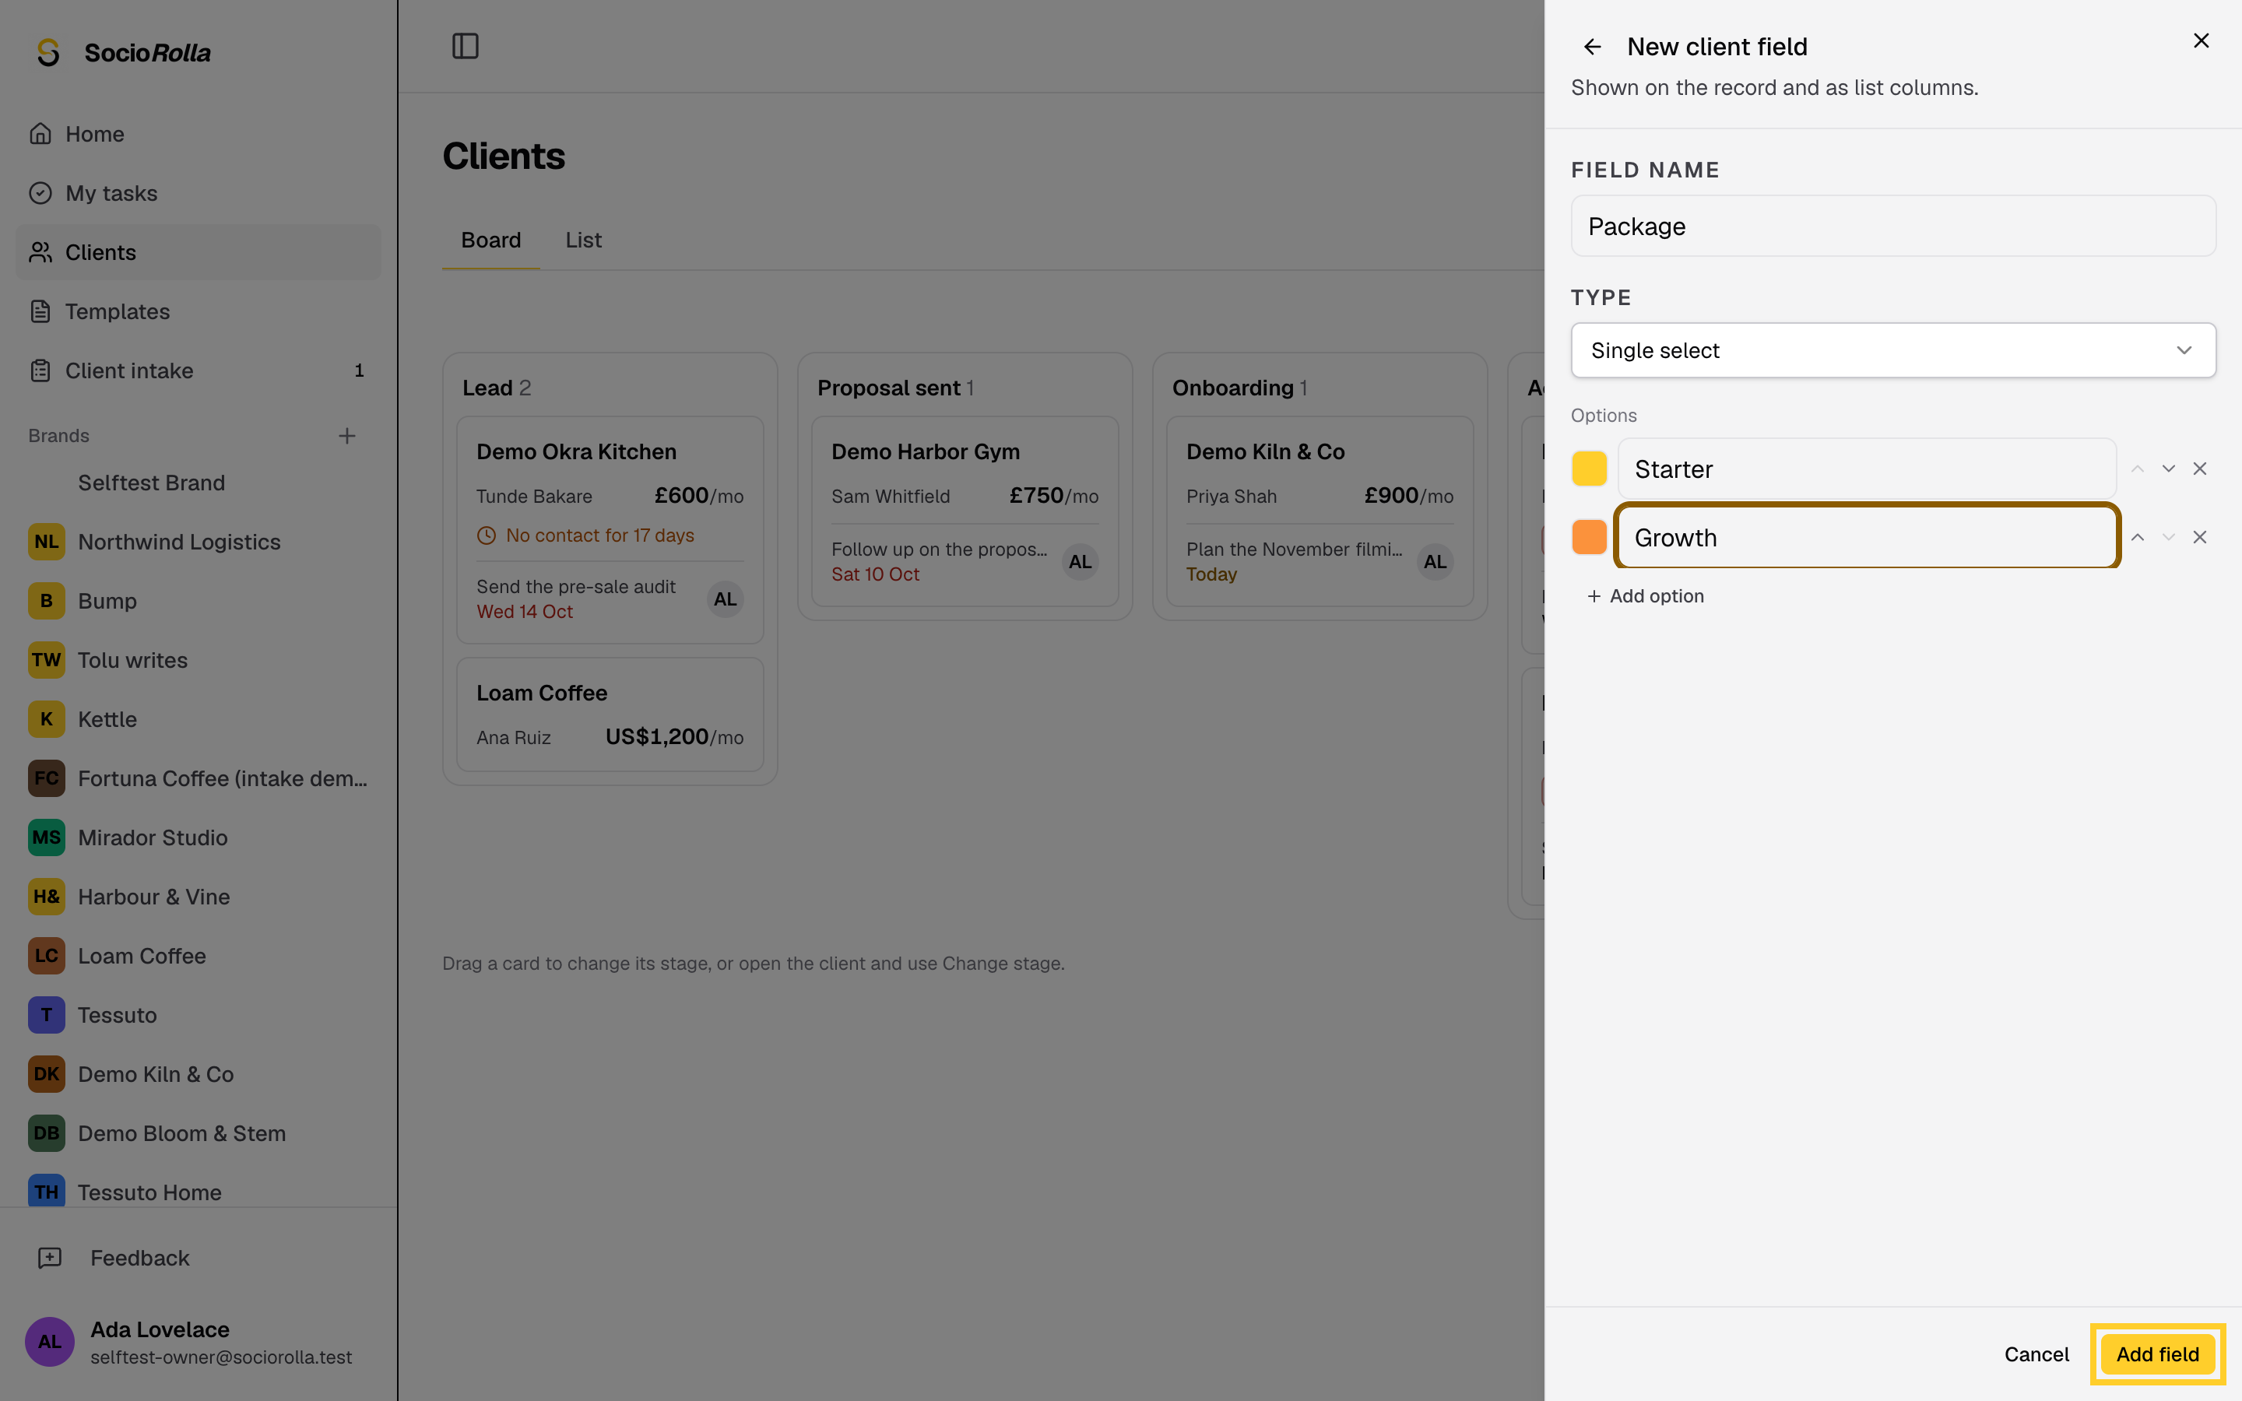This screenshot has width=2242, height=1401.
Task: Click the FC Fortuna Coffee avatar
Action: pos(47,778)
